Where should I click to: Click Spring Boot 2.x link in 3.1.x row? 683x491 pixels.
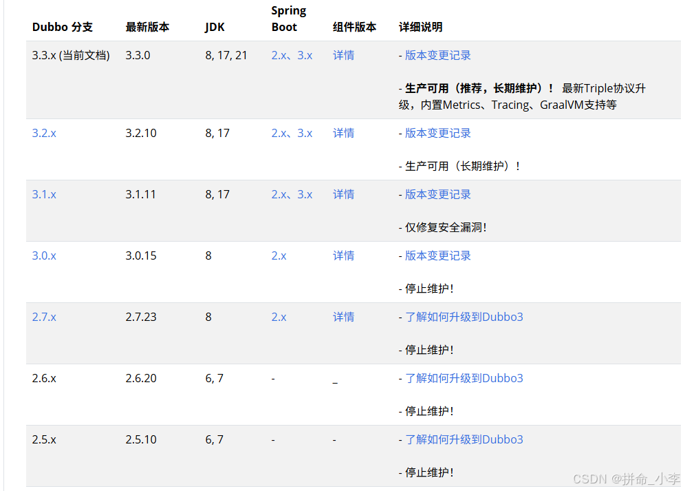[279, 194]
